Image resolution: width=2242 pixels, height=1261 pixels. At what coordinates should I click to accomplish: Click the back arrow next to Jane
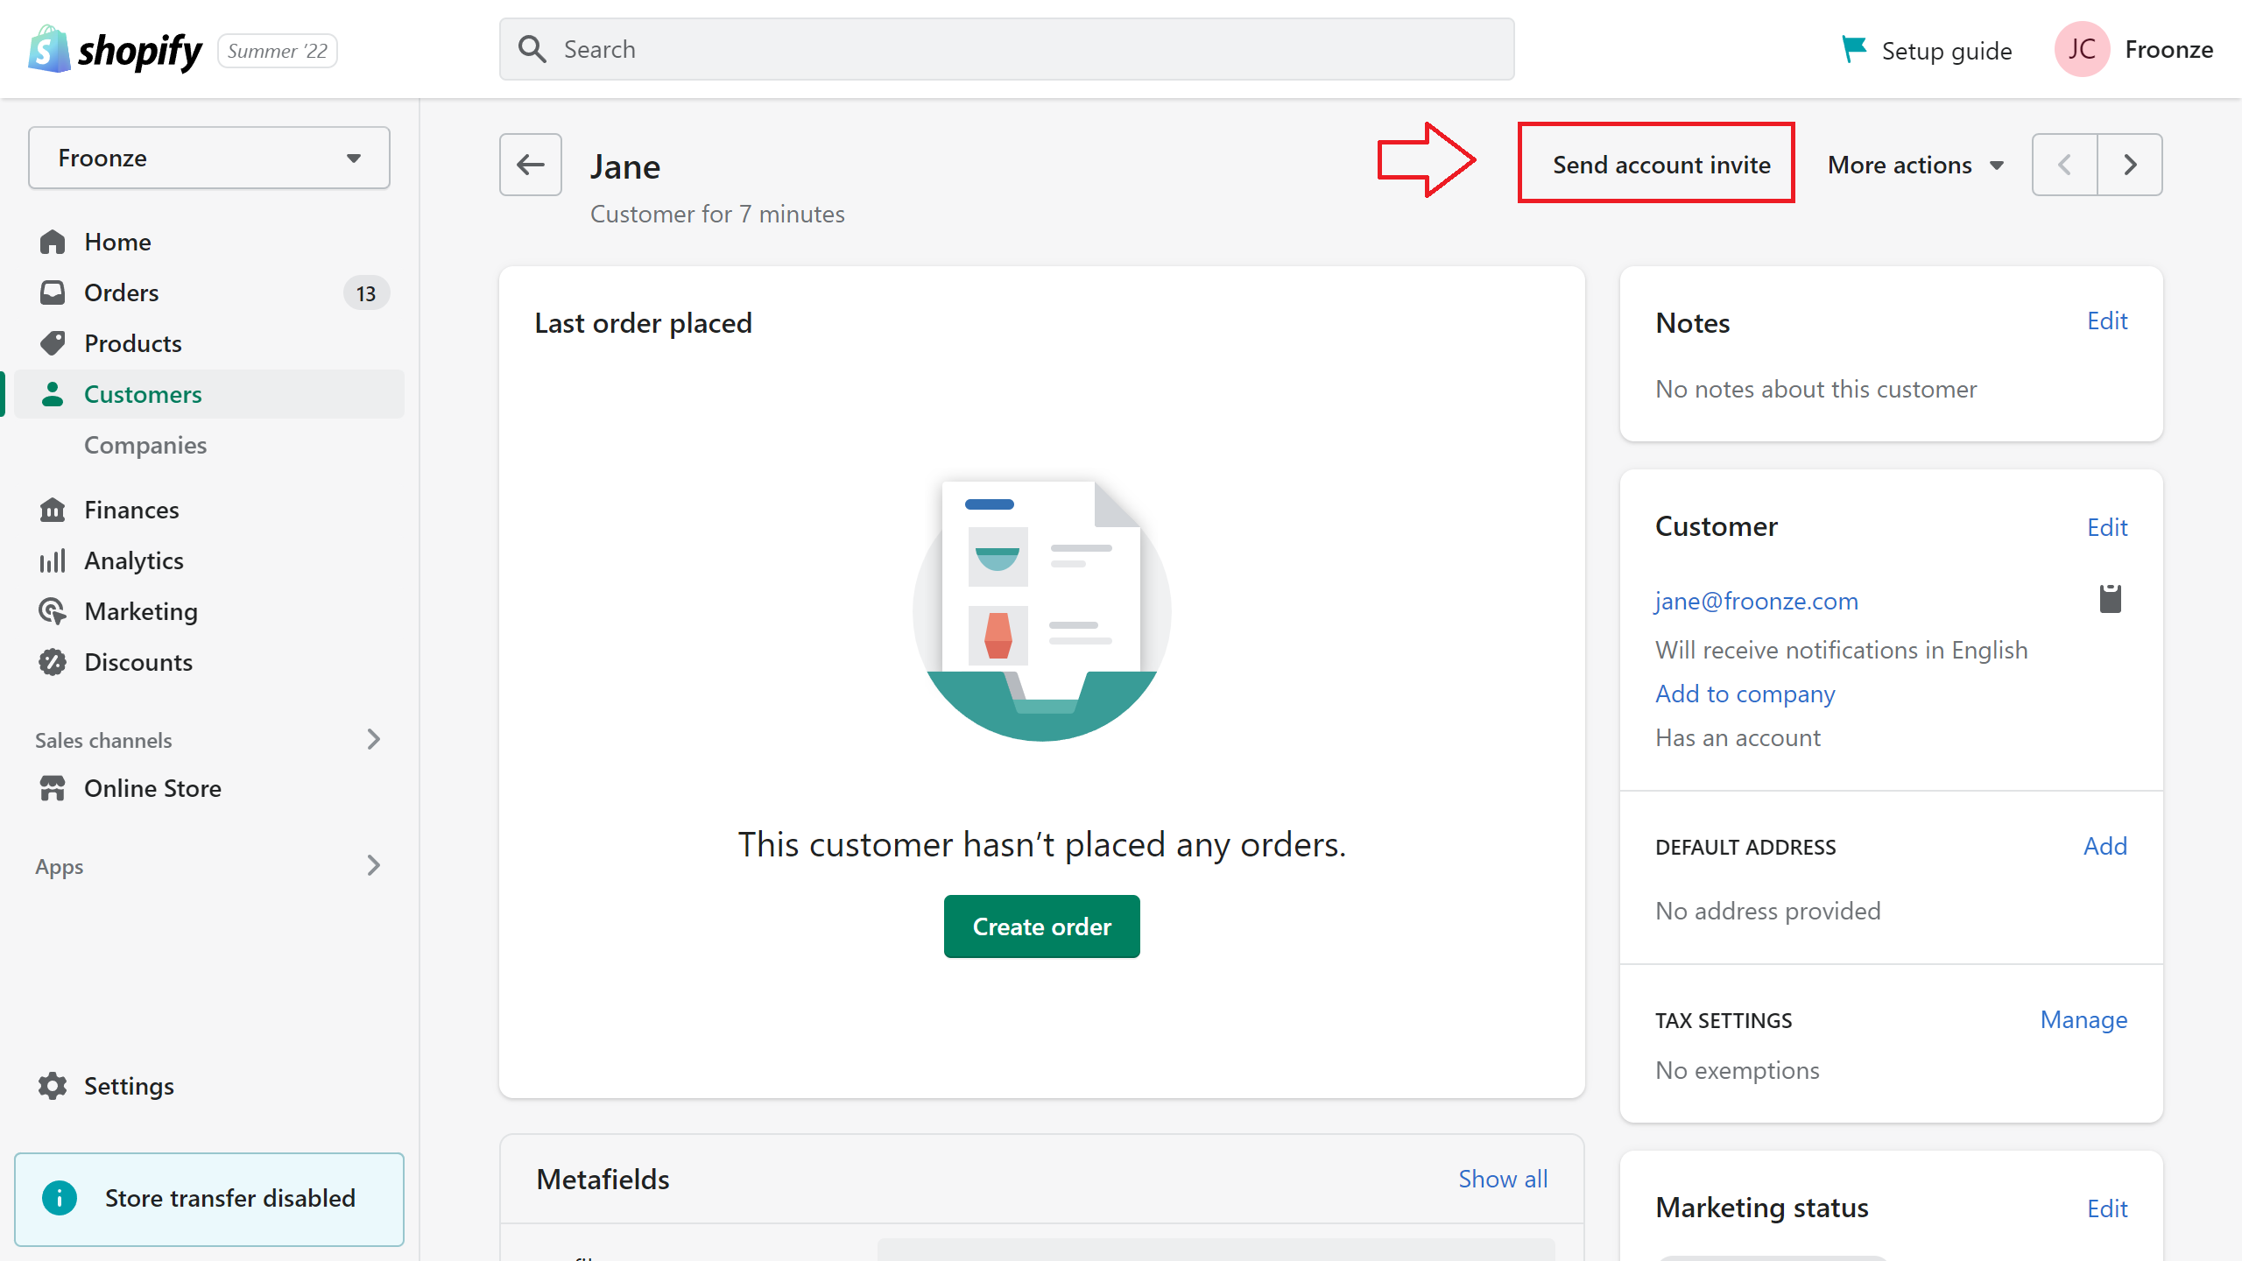[x=530, y=165]
